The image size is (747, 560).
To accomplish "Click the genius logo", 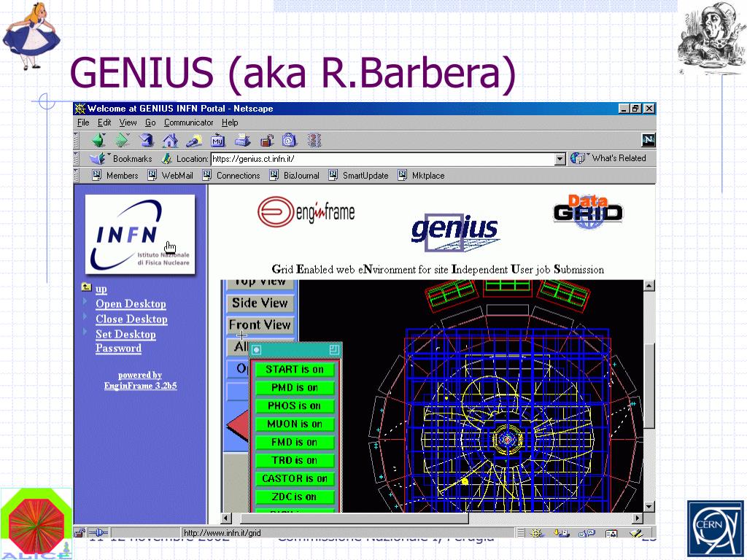I will click(455, 232).
